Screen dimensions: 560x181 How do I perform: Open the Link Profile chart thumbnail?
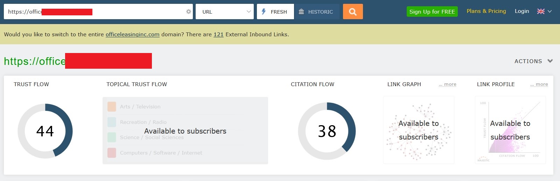click(510, 130)
